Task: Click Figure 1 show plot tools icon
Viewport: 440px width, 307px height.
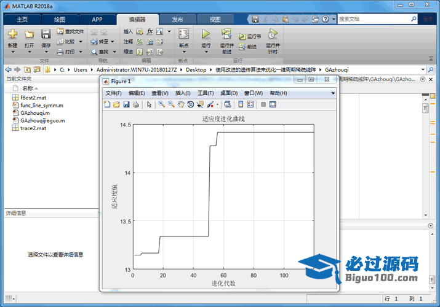Action: (273, 104)
